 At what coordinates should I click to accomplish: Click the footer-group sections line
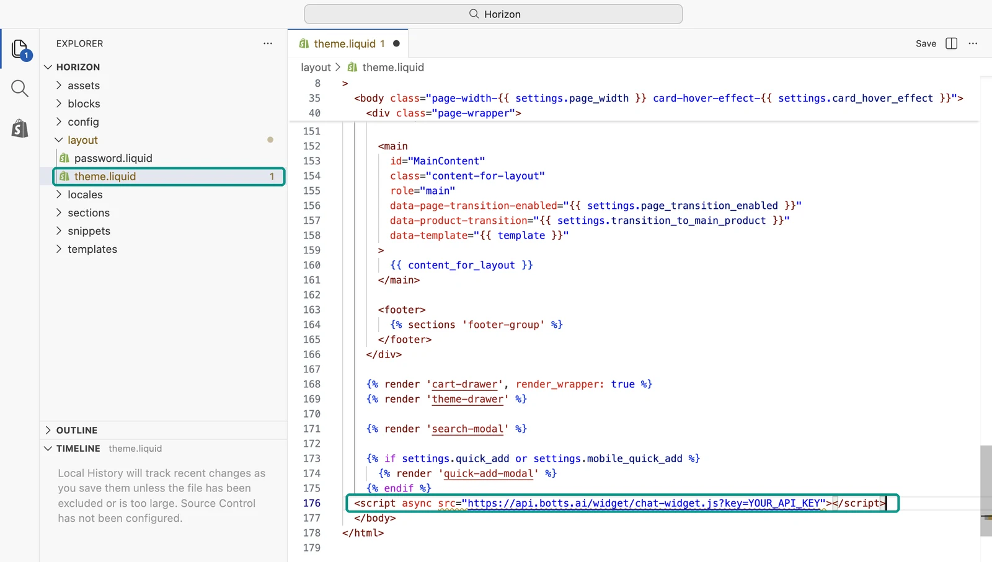[x=476, y=325]
